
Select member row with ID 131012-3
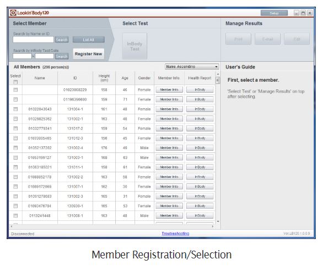[15, 138]
